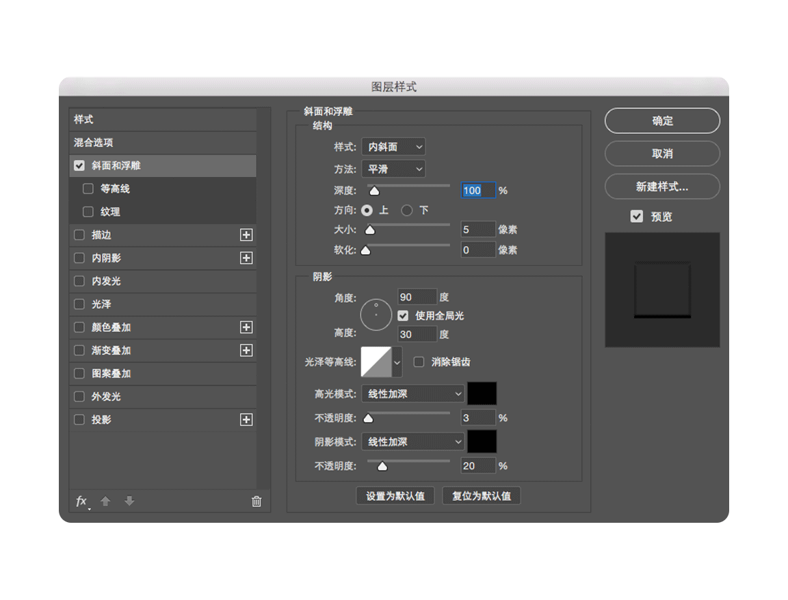
Task: Click the 深度 field showing 100
Action: coord(478,190)
